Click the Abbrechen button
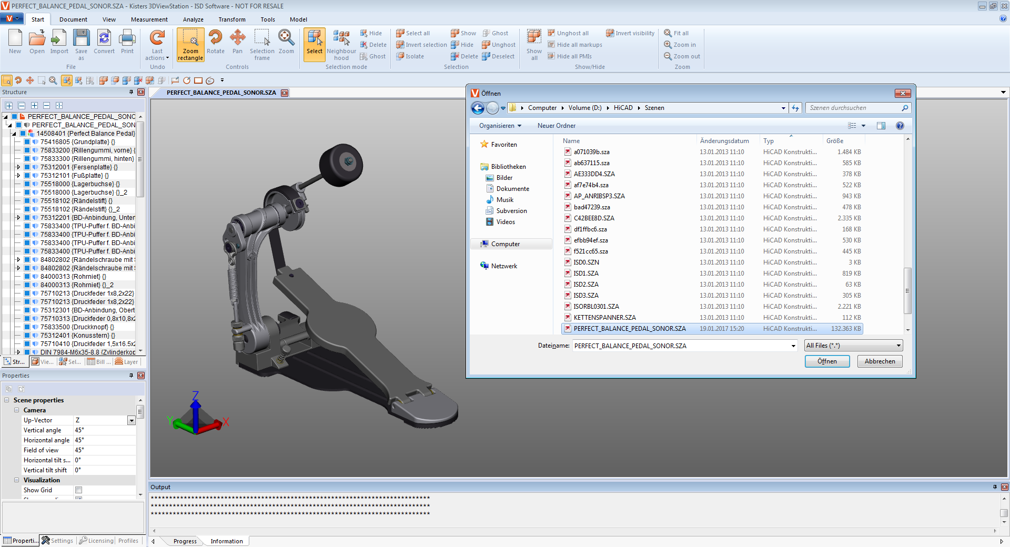 (x=880, y=361)
